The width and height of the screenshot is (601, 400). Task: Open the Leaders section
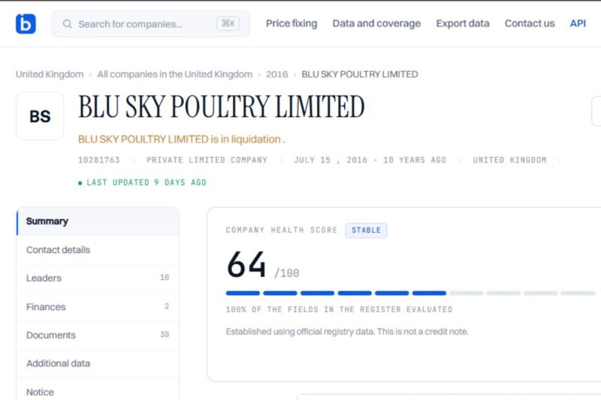click(98, 278)
